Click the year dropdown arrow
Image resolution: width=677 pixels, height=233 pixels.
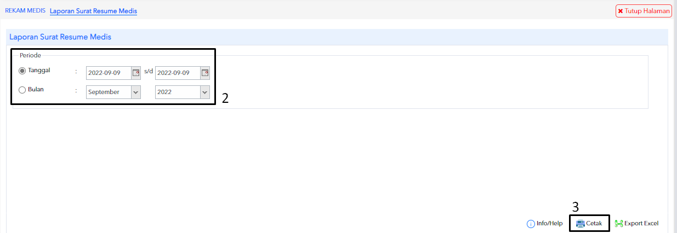pyautogui.click(x=205, y=92)
